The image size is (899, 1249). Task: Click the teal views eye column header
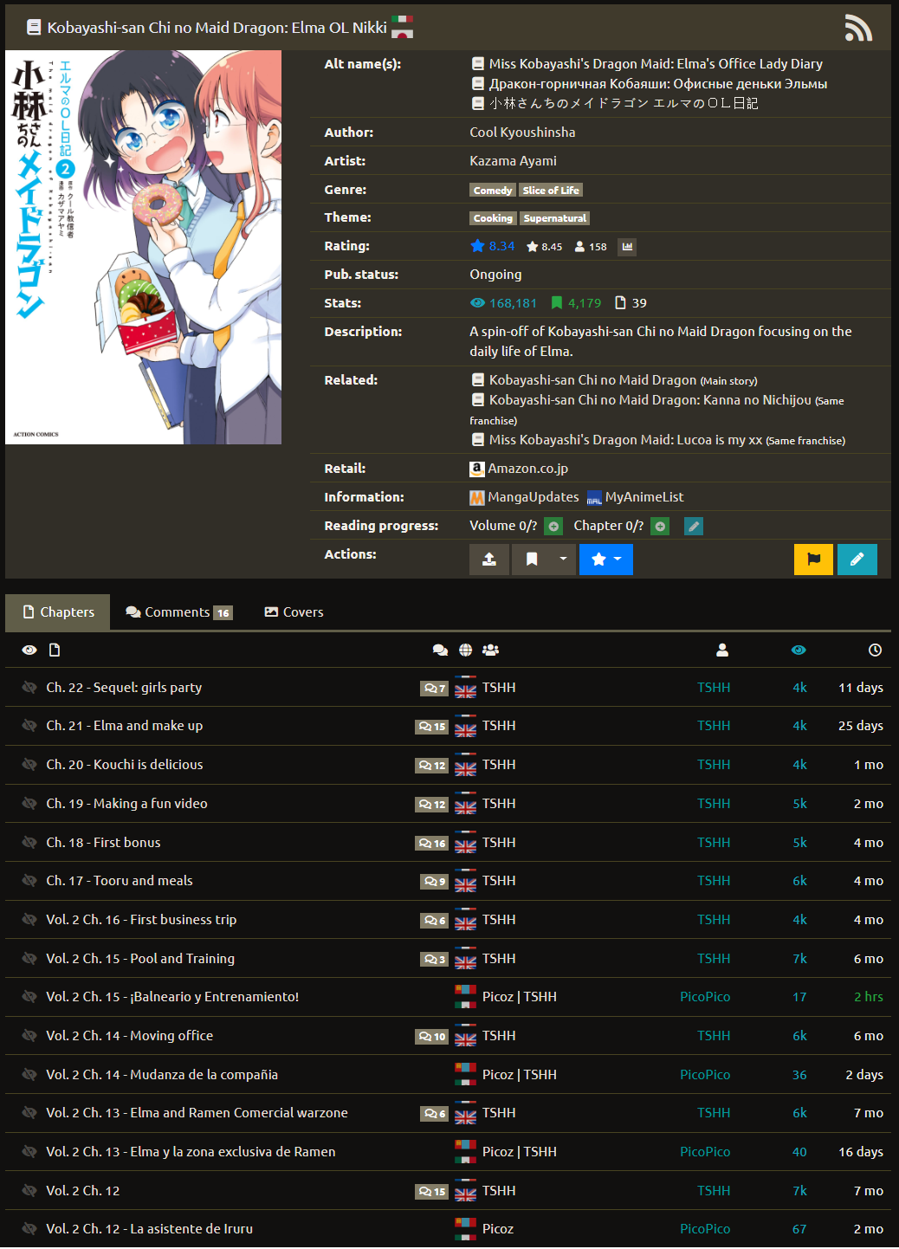point(799,650)
